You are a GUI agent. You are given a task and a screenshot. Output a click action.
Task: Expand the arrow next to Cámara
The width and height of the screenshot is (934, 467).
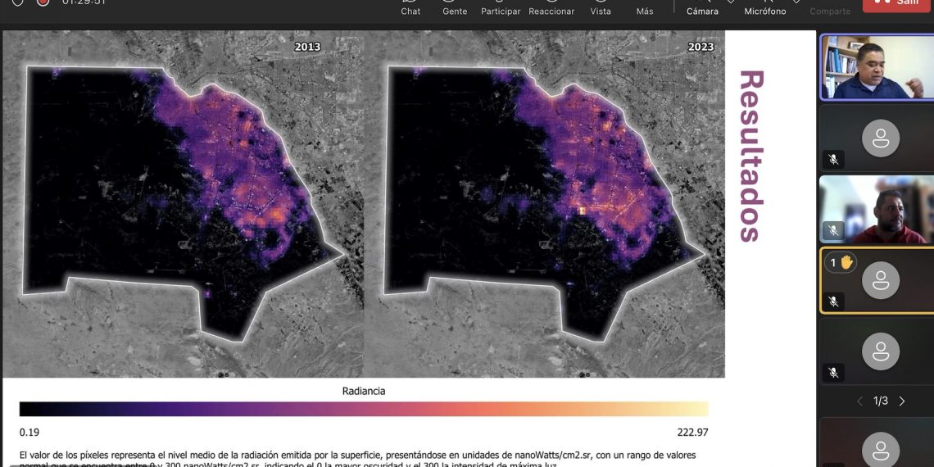coord(730,2)
